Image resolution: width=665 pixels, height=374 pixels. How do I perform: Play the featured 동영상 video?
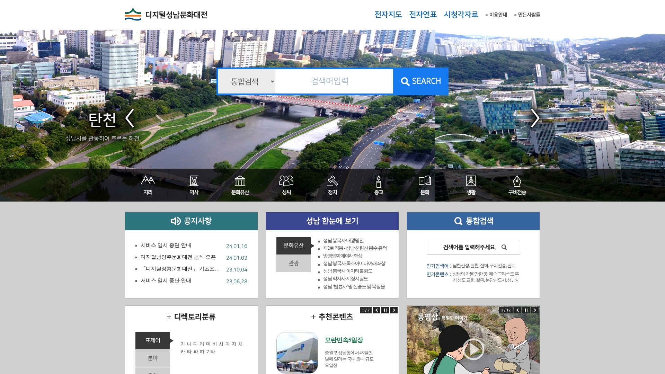[x=473, y=349]
